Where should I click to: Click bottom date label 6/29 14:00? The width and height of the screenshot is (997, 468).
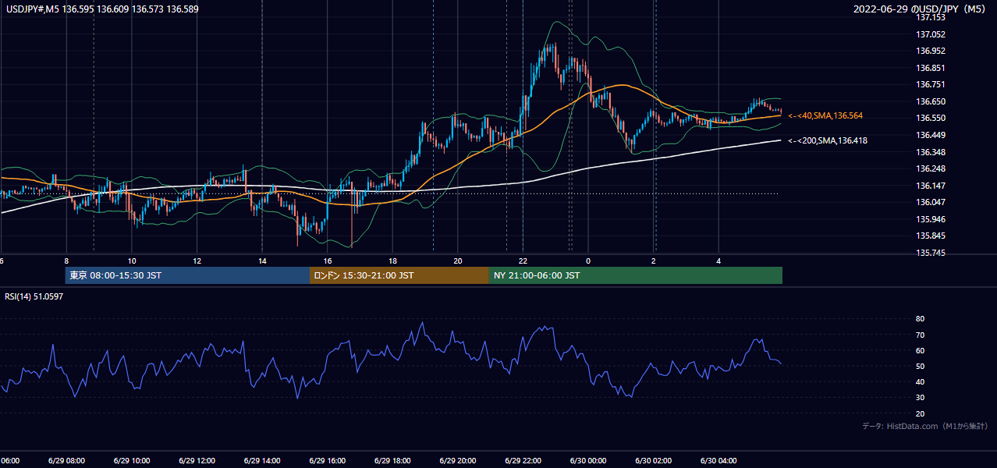pyautogui.click(x=262, y=461)
